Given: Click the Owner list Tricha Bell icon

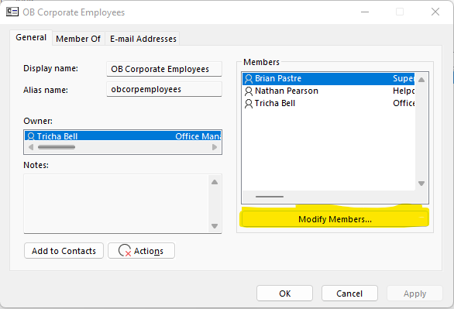Looking at the screenshot, I should [31, 136].
